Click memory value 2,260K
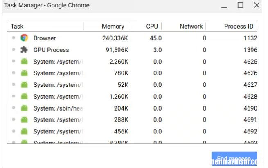 (119, 62)
